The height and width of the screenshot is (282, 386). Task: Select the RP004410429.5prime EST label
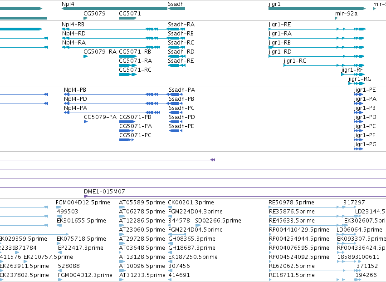[x=299, y=230]
